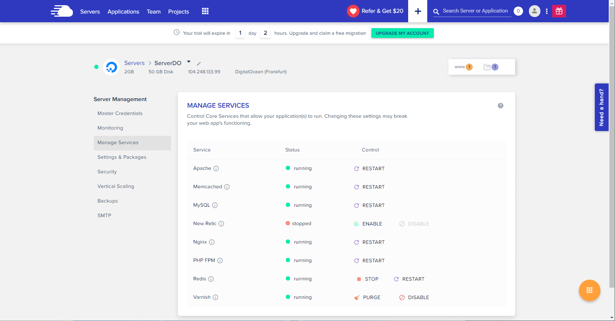This screenshot has width=615, height=321.
Task: Enable the New Relic service
Action: [368, 224]
